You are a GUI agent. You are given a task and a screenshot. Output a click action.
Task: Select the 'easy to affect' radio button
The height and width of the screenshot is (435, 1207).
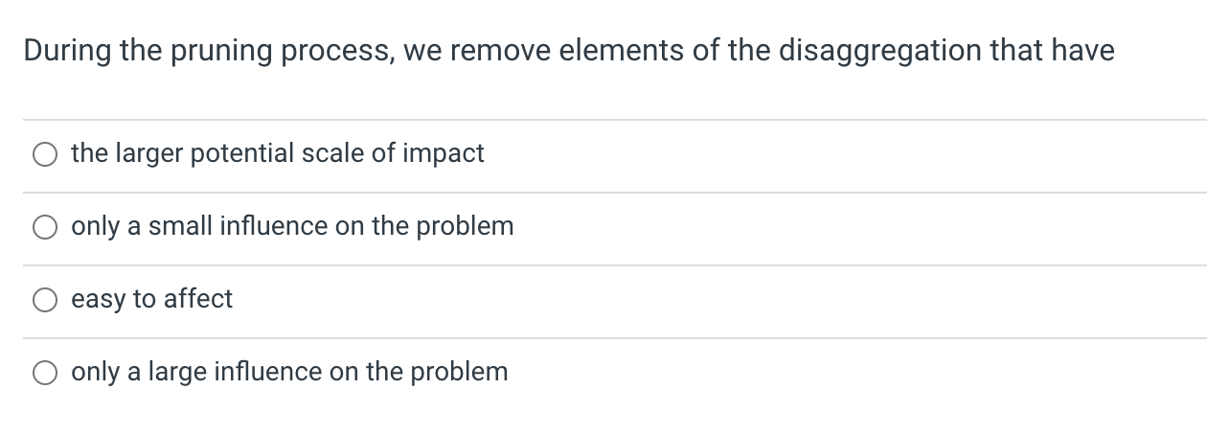click(x=45, y=300)
